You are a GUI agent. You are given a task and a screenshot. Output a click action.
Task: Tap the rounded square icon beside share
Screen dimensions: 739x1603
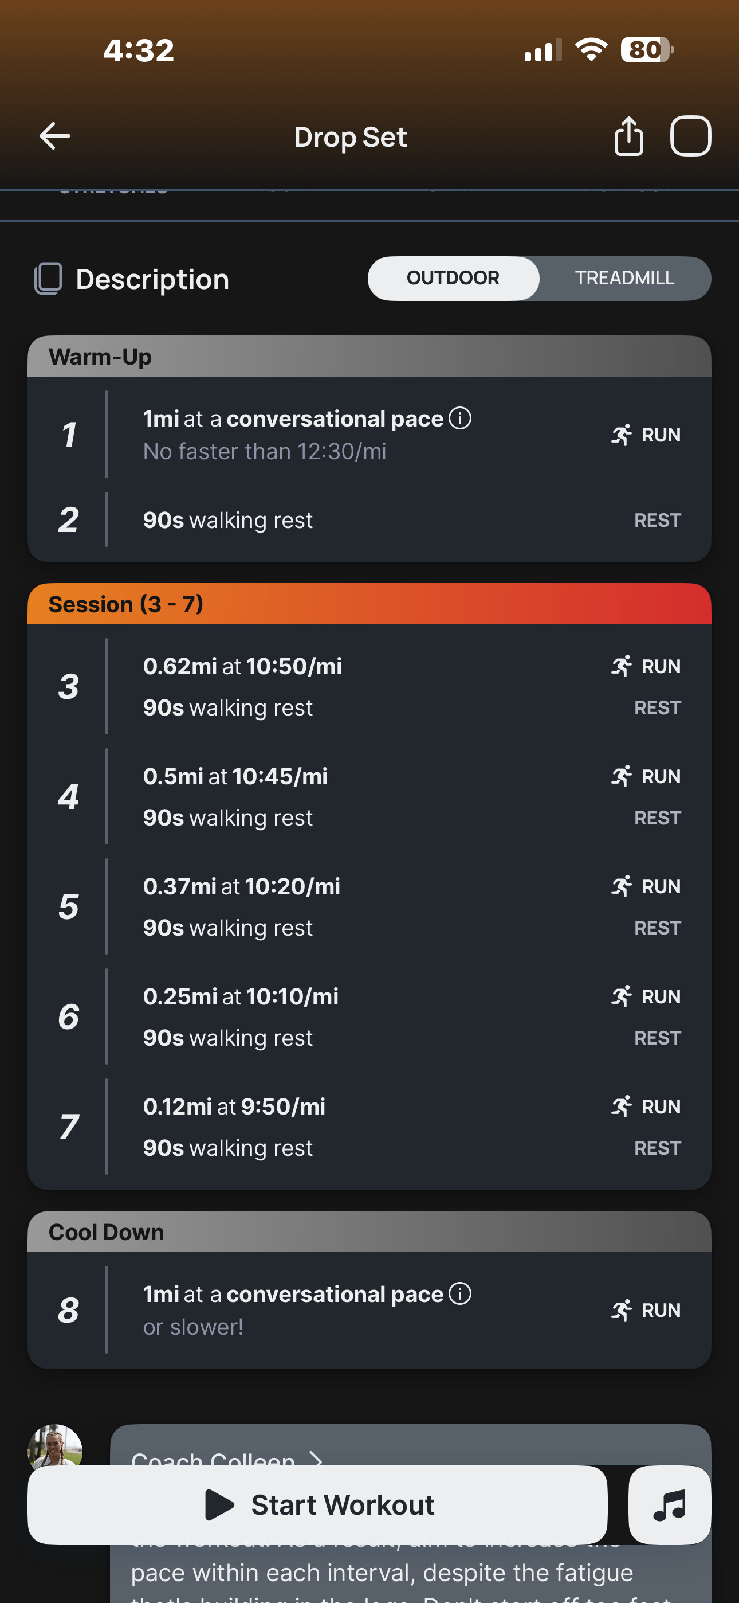[690, 136]
